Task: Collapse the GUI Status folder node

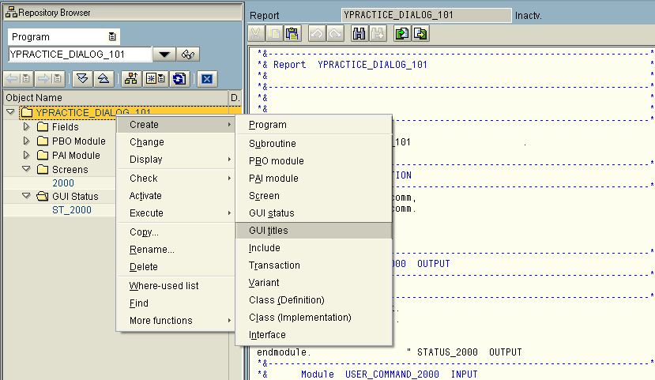Action: [x=26, y=196]
